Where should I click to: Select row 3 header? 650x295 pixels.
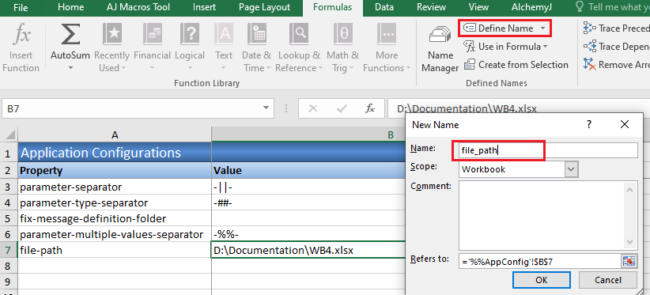coord(8,187)
